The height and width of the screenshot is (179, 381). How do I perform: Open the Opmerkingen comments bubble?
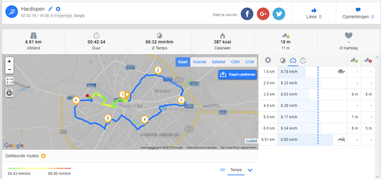click(358, 10)
